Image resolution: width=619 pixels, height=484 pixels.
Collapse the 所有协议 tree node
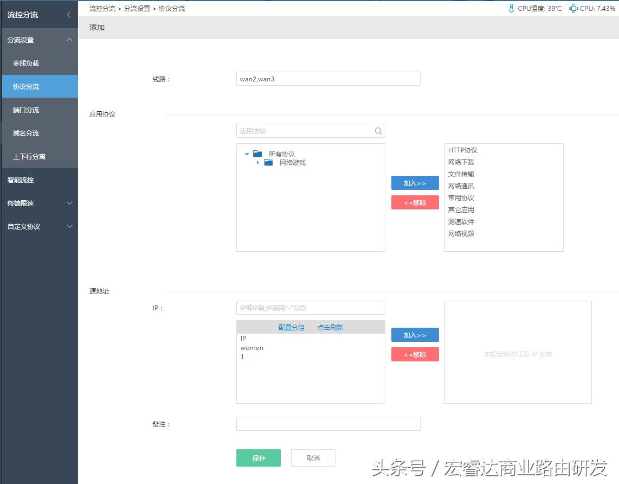click(247, 154)
